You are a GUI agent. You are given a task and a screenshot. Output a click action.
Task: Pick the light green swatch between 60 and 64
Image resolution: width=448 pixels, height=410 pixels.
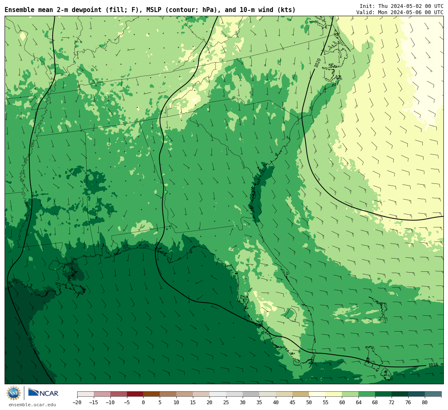tap(351, 394)
